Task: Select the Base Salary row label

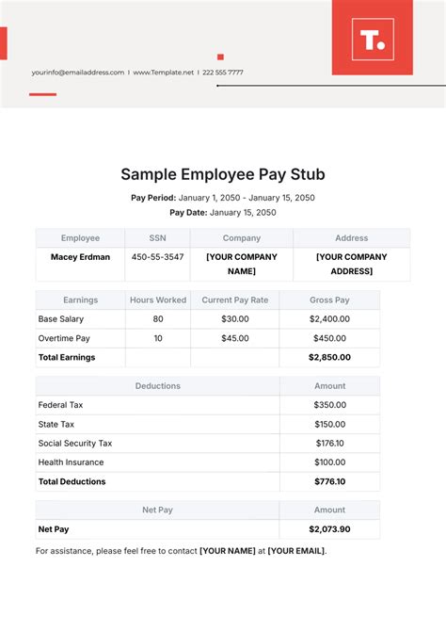Action: pos(61,319)
